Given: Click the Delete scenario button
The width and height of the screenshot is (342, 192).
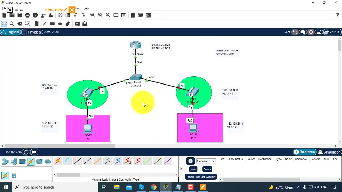Looking at the screenshot, I should [x=207, y=169].
